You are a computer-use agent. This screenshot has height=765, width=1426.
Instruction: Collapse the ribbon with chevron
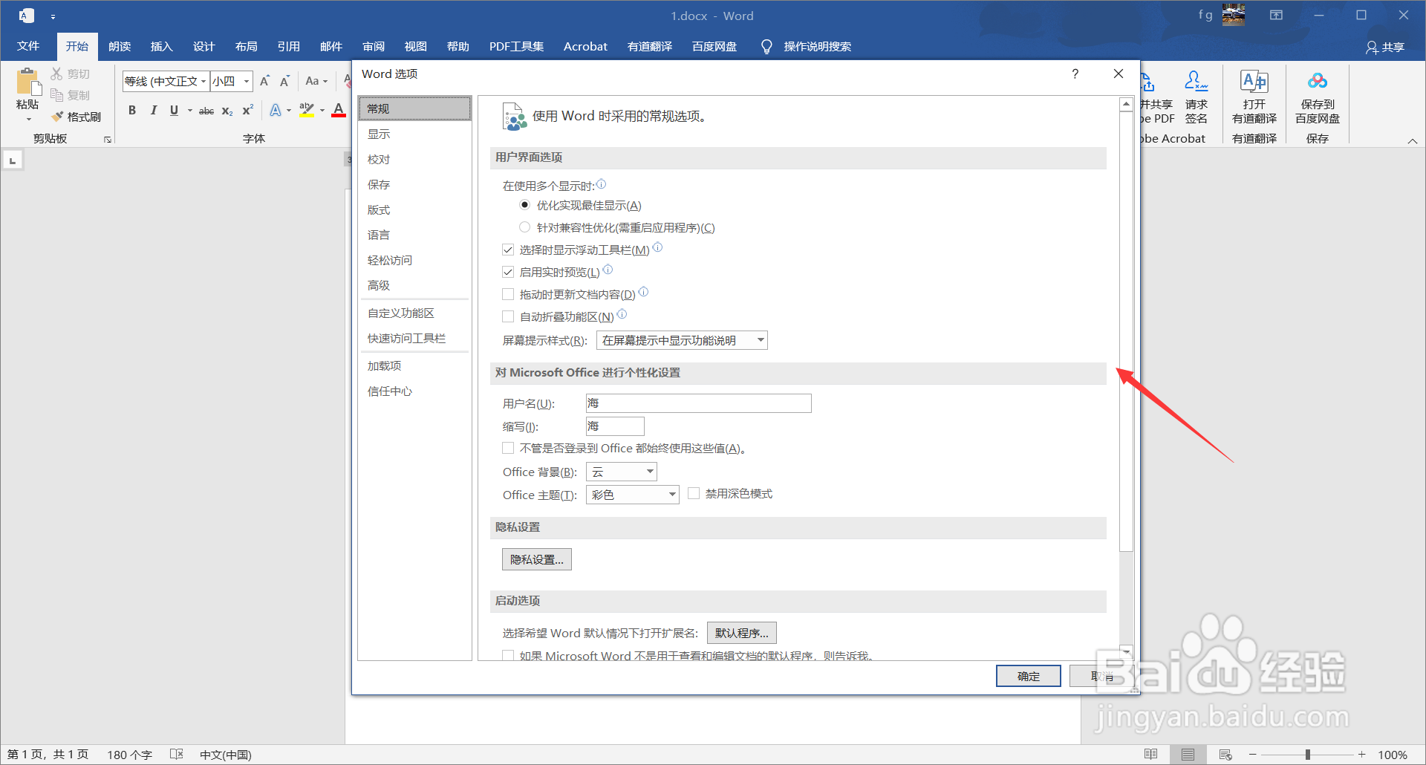[x=1413, y=140]
